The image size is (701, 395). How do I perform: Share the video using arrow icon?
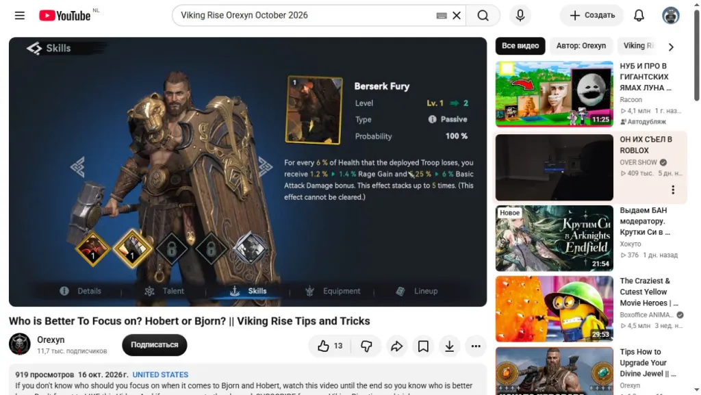click(396, 346)
